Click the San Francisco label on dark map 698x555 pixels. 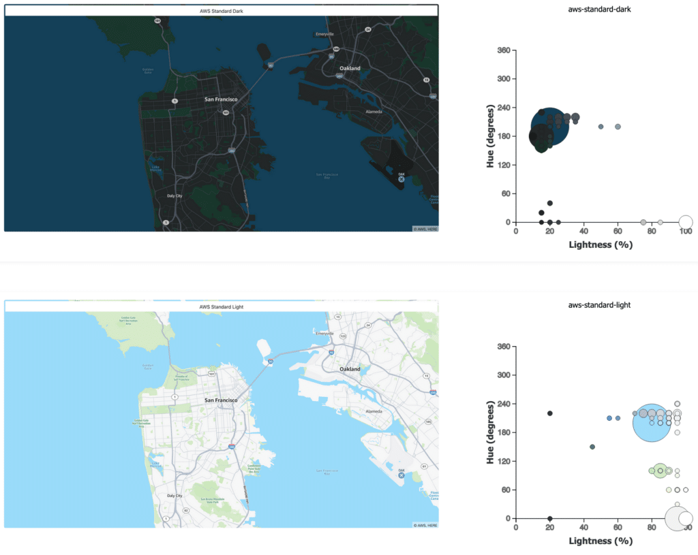(221, 99)
